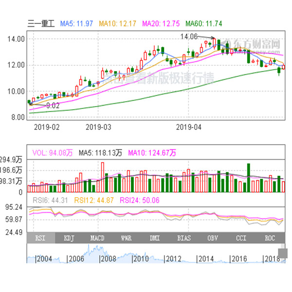Viewport: 292px width, 292px height.
Task: Click the 14.06 high price marker
Action: point(189,36)
